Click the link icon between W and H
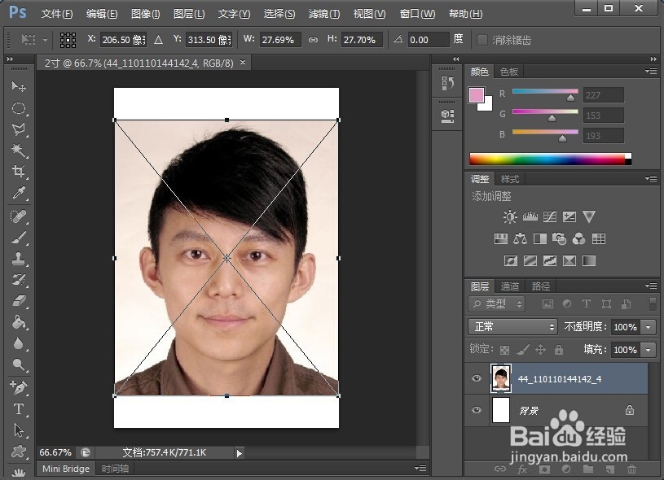Screen dimensions: 664x480 pos(313,40)
